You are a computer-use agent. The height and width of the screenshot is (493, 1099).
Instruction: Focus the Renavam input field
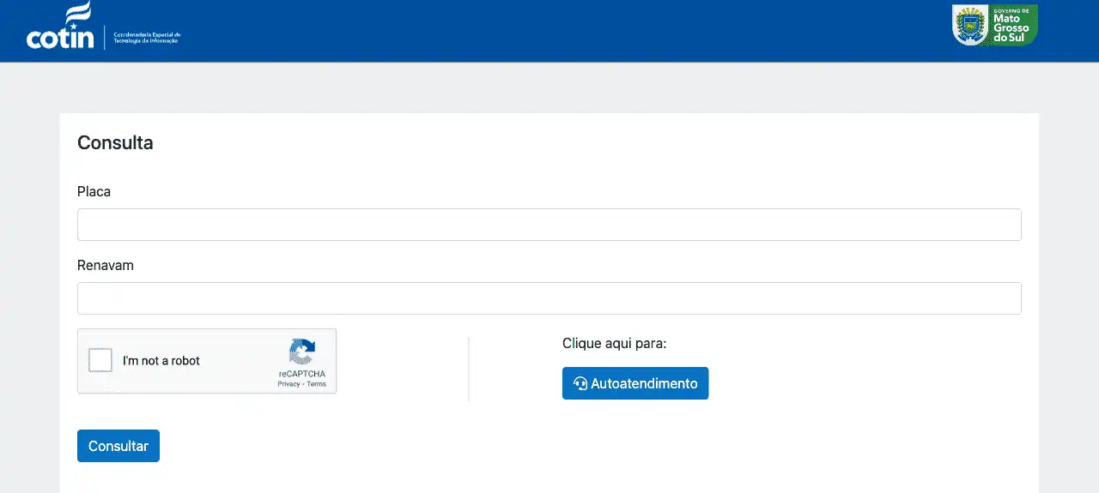point(549,298)
